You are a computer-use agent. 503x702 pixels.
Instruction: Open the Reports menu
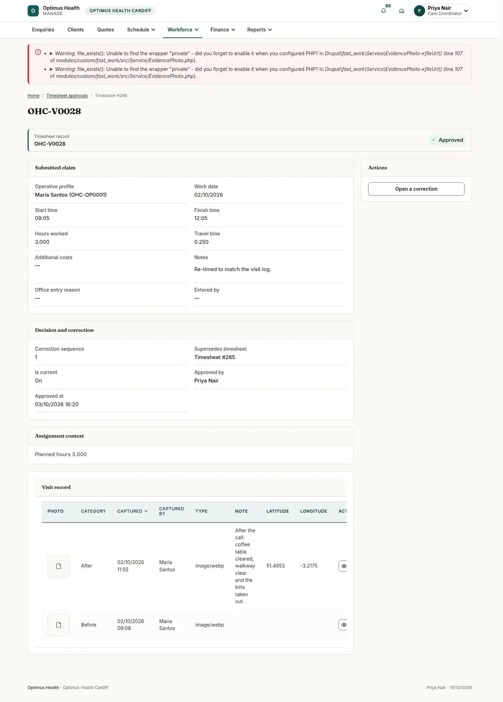coord(259,30)
